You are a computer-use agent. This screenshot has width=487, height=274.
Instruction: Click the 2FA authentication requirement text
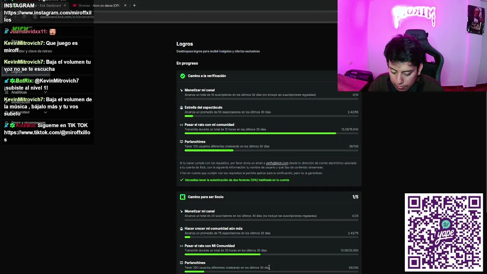pyautogui.click(x=237, y=180)
